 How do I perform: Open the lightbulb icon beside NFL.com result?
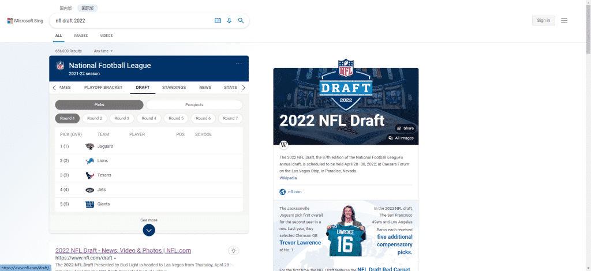pos(234,250)
